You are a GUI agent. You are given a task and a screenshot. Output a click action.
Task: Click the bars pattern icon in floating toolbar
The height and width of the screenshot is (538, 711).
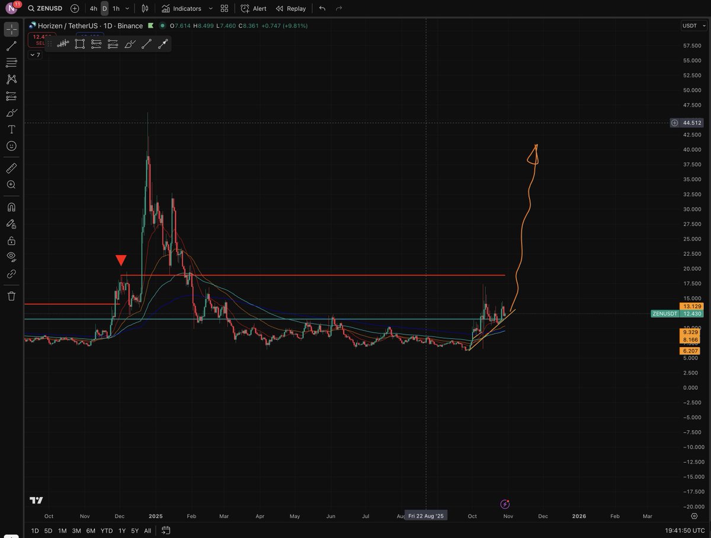[x=63, y=43]
